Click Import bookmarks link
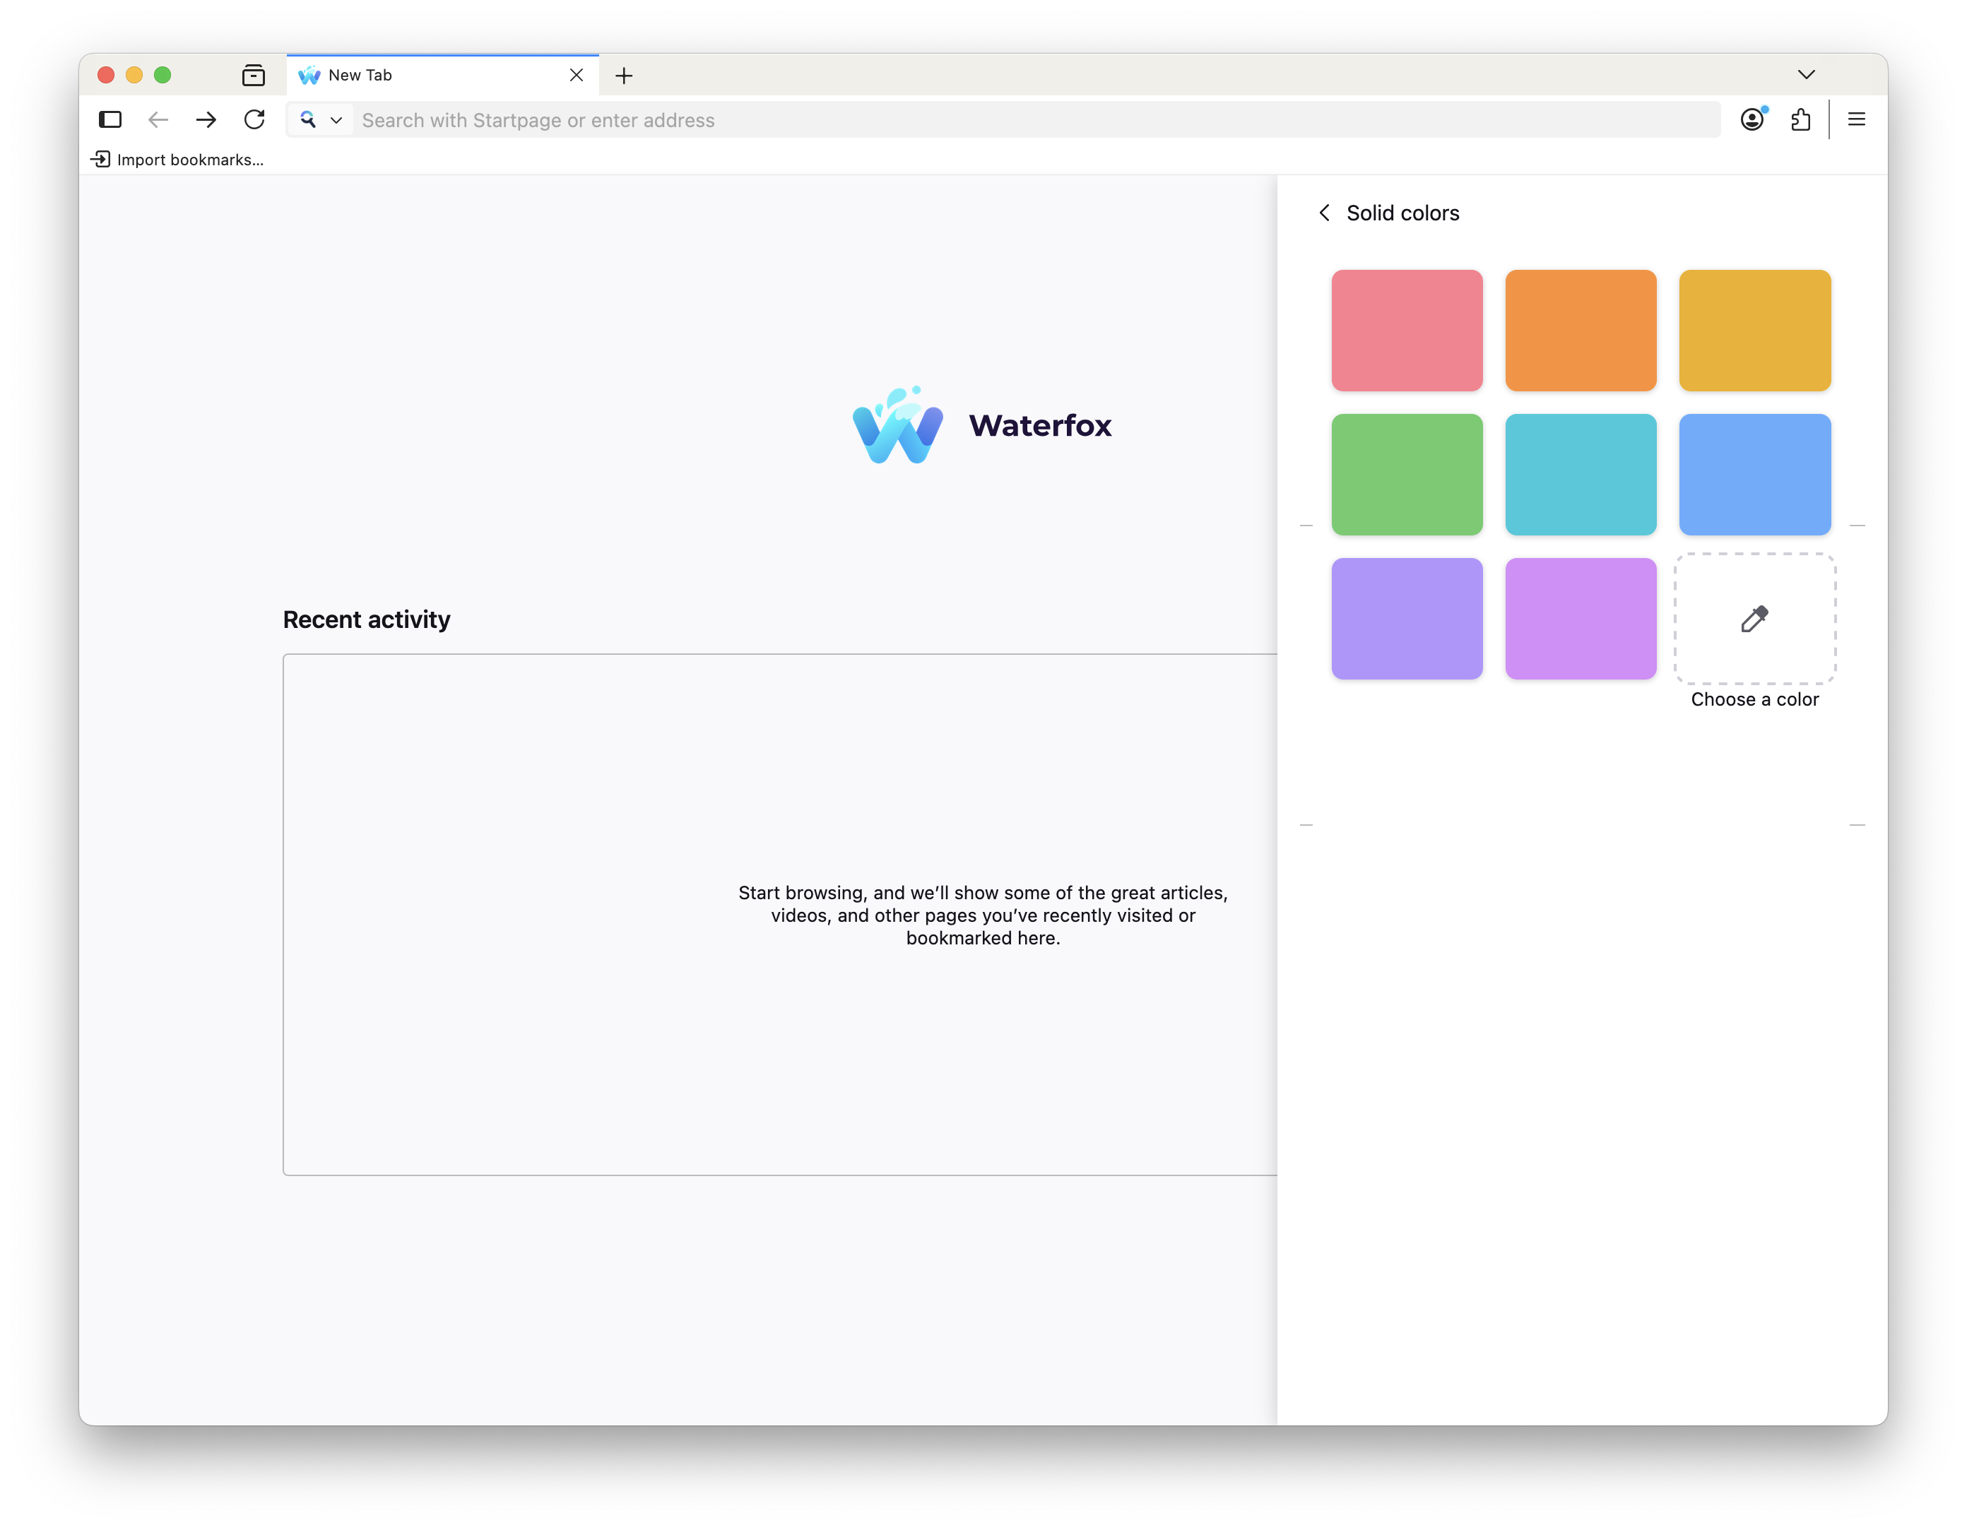The width and height of the screenshot is (1967, 1530). pos(177,160)
